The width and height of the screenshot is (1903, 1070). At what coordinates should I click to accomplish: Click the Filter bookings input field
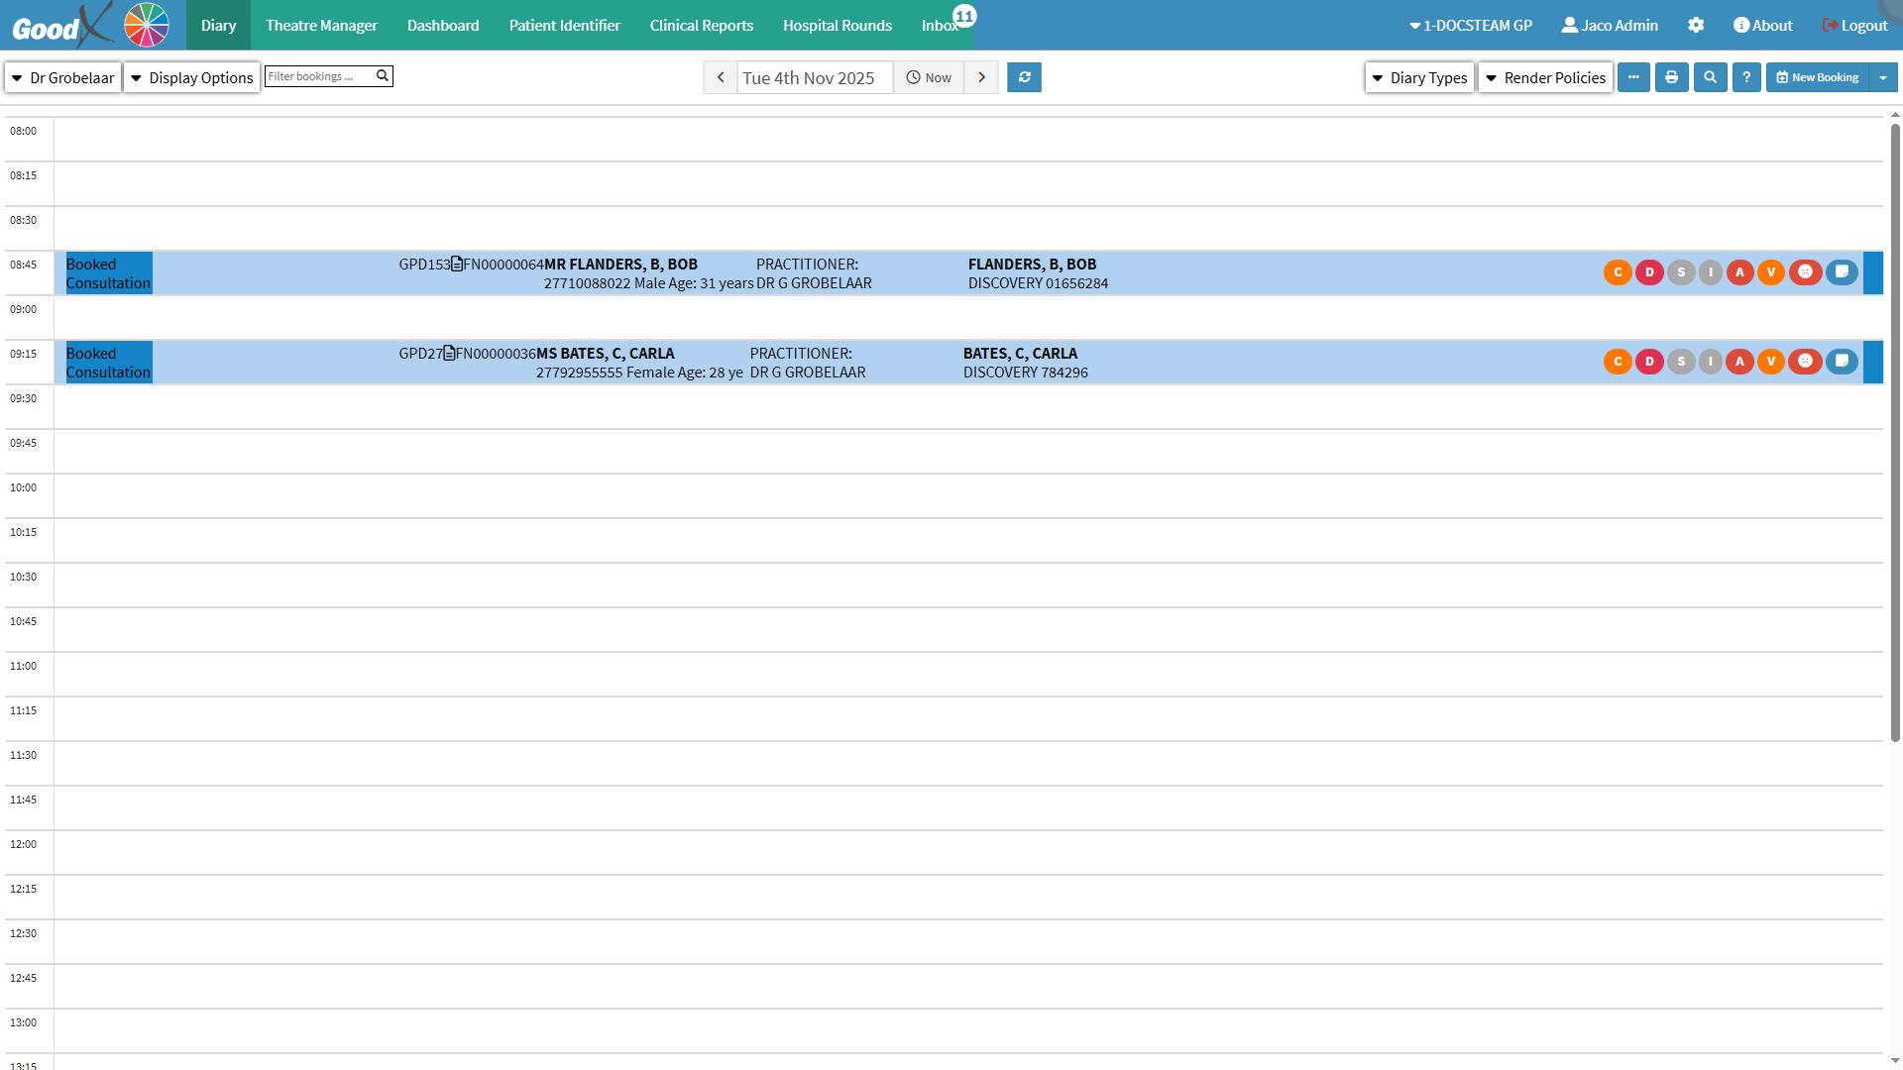pyautogui.click(x=319, y=76)
